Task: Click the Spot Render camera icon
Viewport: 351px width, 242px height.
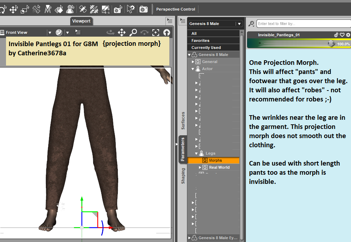Action: click(x=118, y=10)
